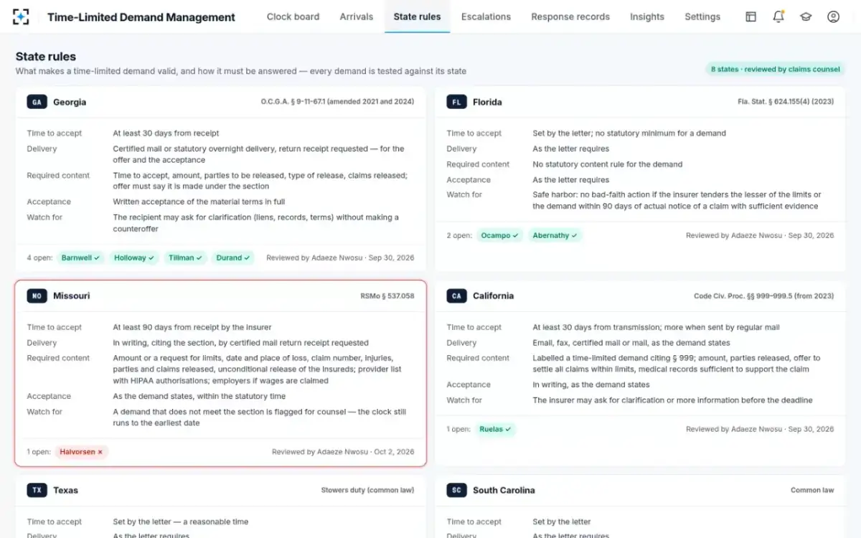Image resolution: width=861 pixels, height=538 pixels.
Task: Click 'Reviewed by Adaeze Nwosu · Oct 2, 2026'
Action: coord(343,452)
